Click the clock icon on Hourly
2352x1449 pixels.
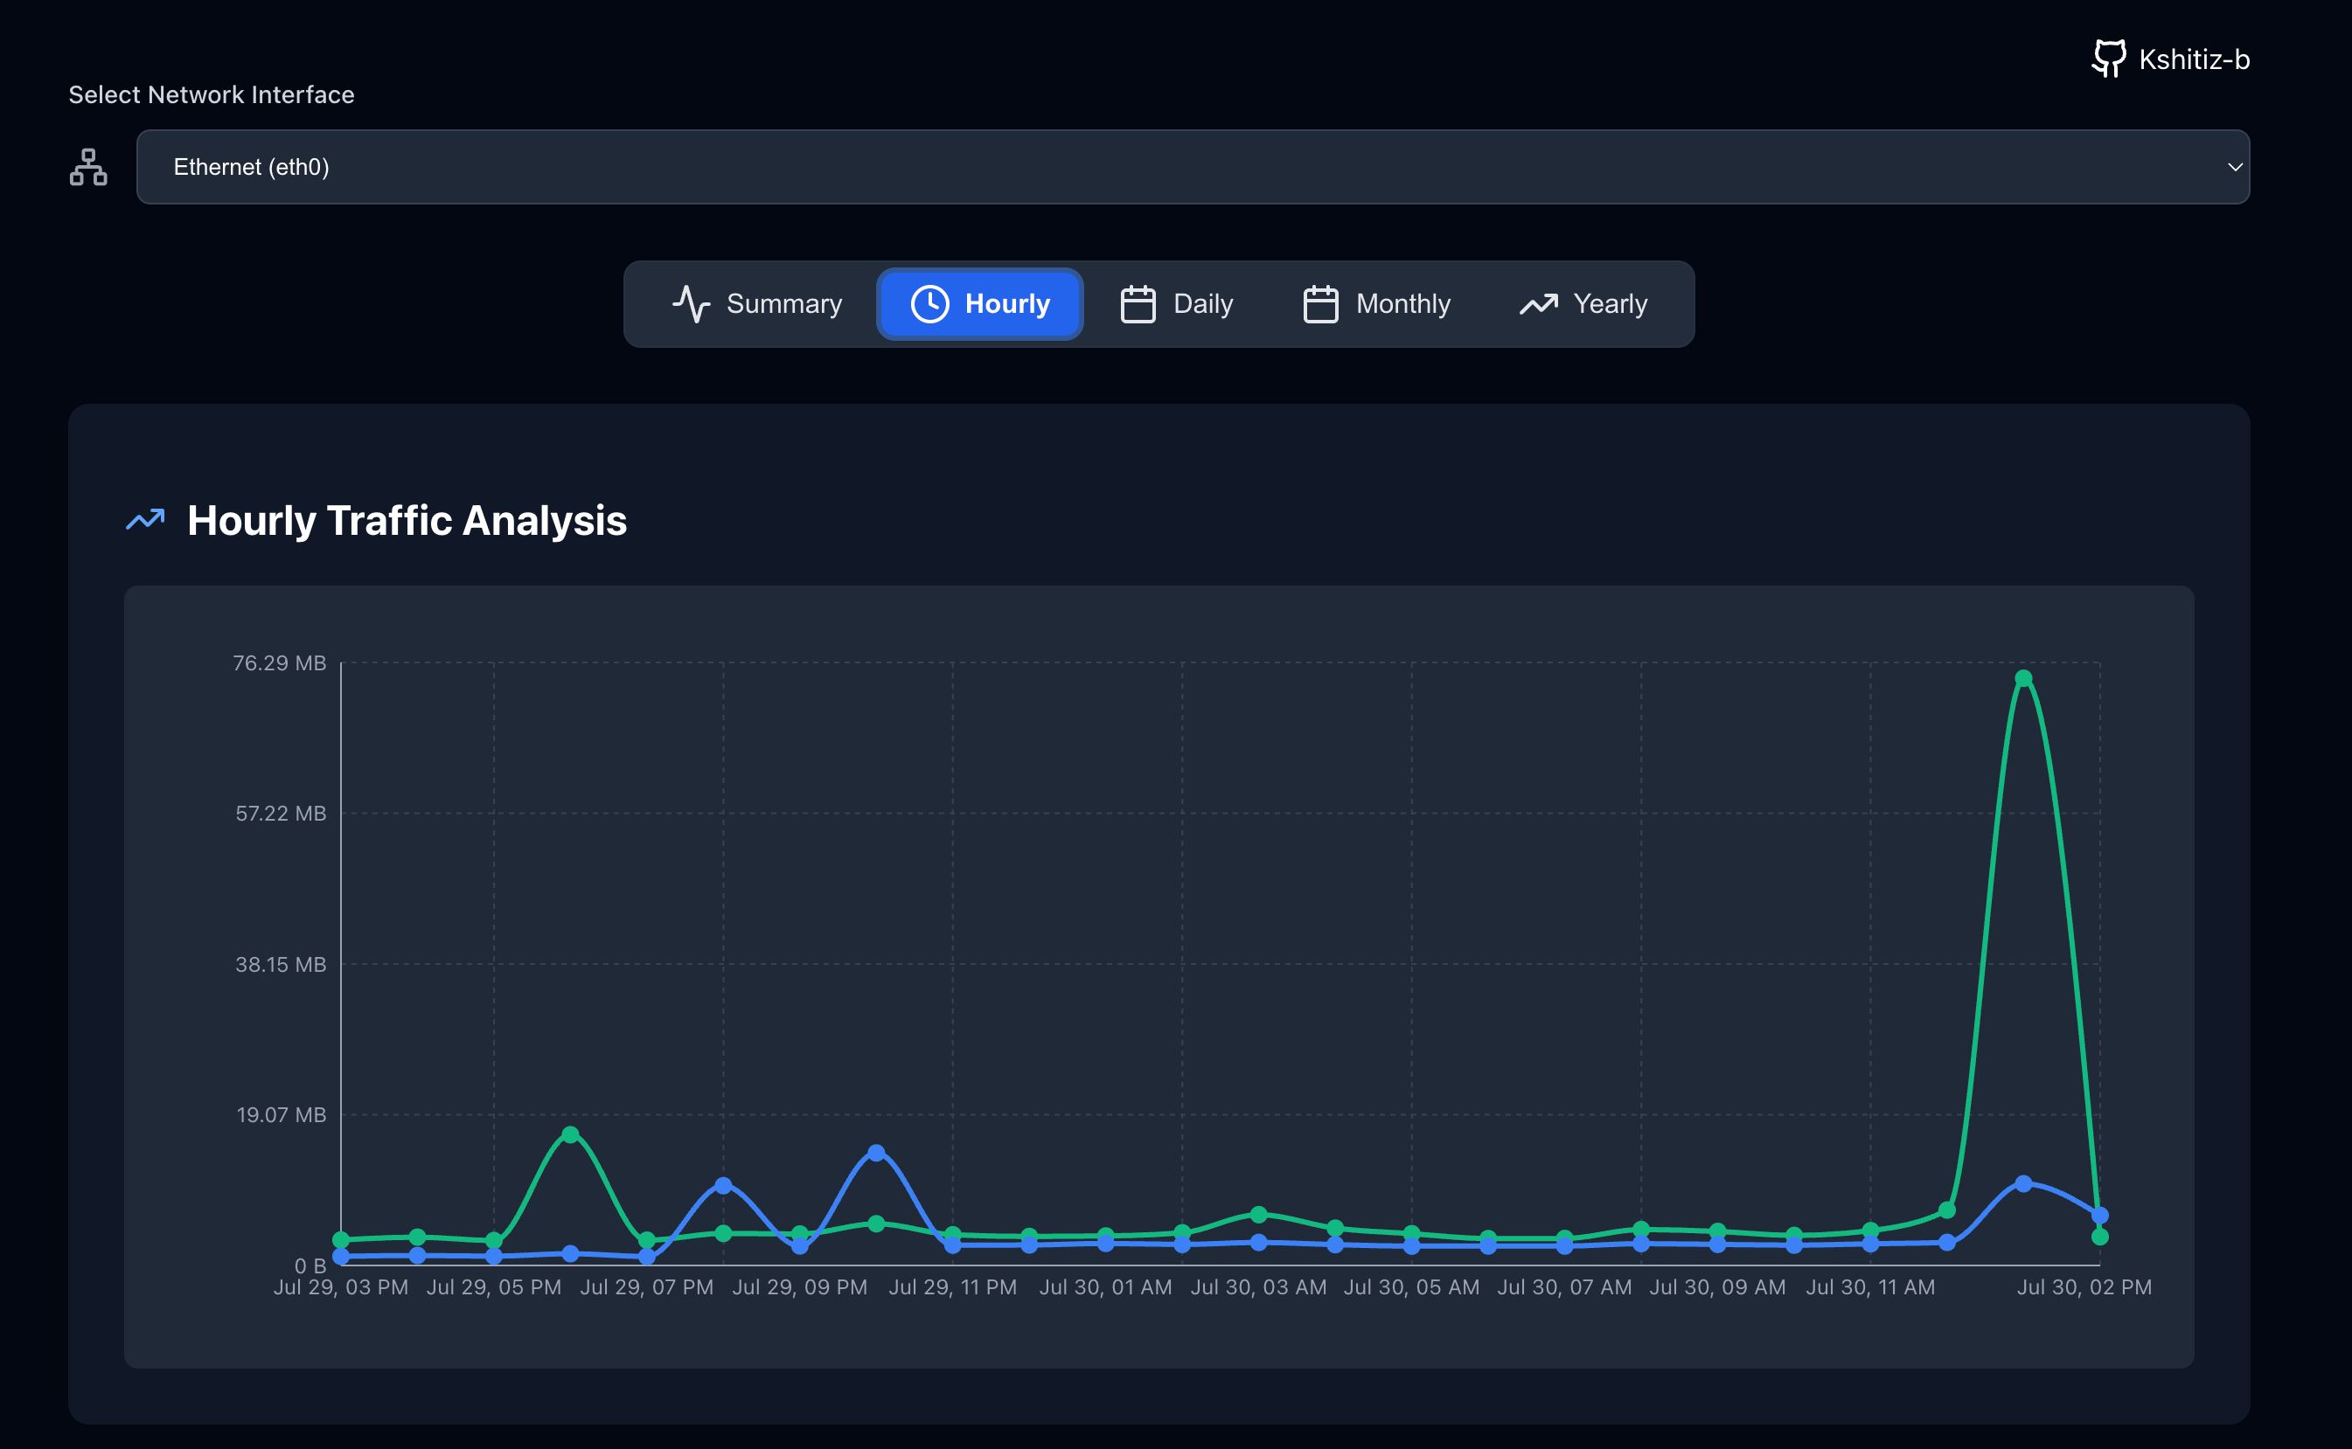click(929, 304)
